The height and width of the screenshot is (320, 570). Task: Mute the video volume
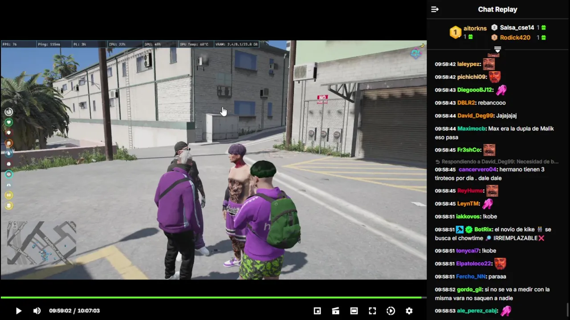(x=37, y=311)
